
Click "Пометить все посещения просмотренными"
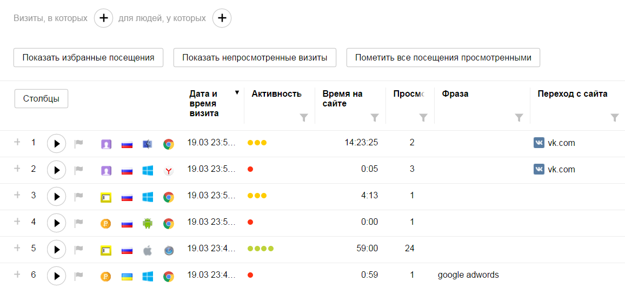click(443, 58)
